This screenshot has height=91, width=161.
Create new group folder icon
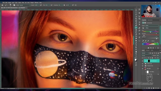coord(154,88)
